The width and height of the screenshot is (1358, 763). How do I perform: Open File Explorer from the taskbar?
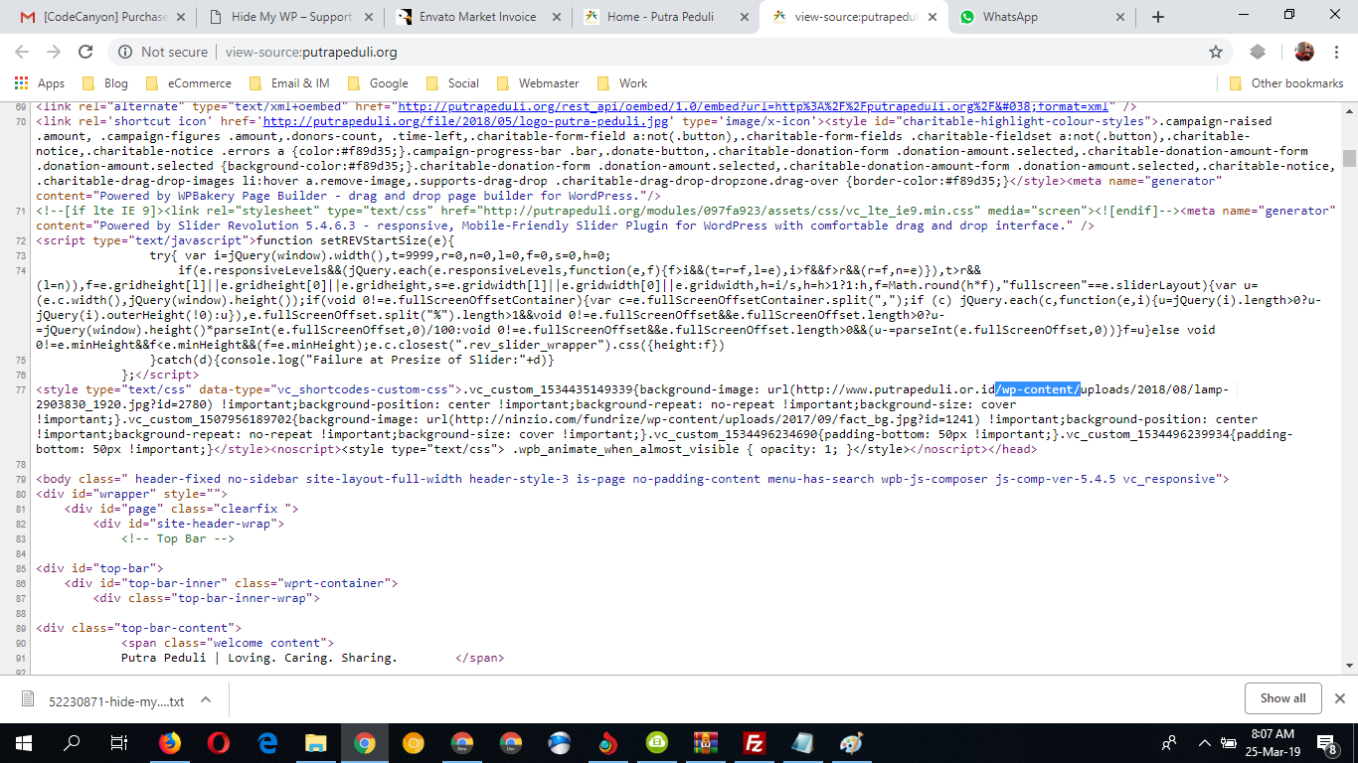tap(315, 743)
